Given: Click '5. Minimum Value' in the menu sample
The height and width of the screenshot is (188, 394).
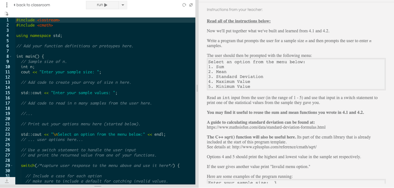Looking at the screenshot, I should coord(229,86).
